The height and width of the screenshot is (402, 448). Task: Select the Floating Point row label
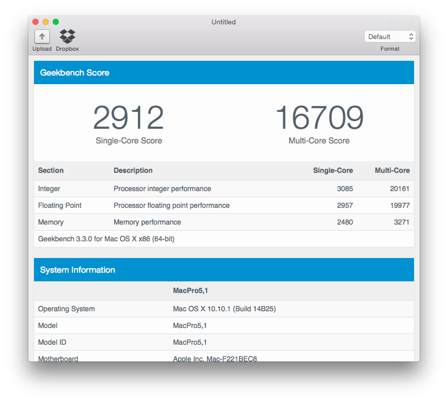pyautogui.click(x=60, y=206)
